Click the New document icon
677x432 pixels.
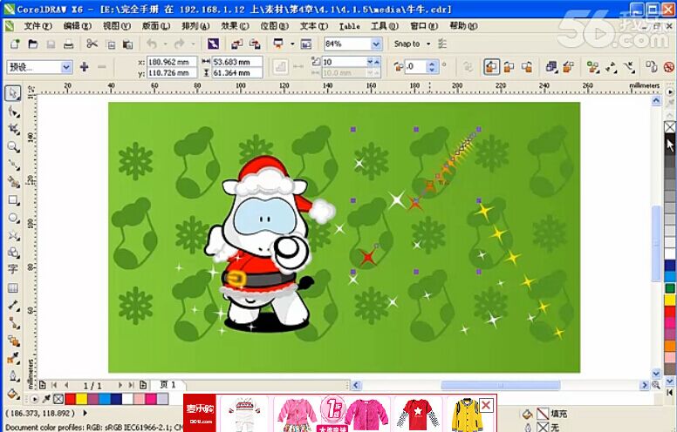click(15, 44)
